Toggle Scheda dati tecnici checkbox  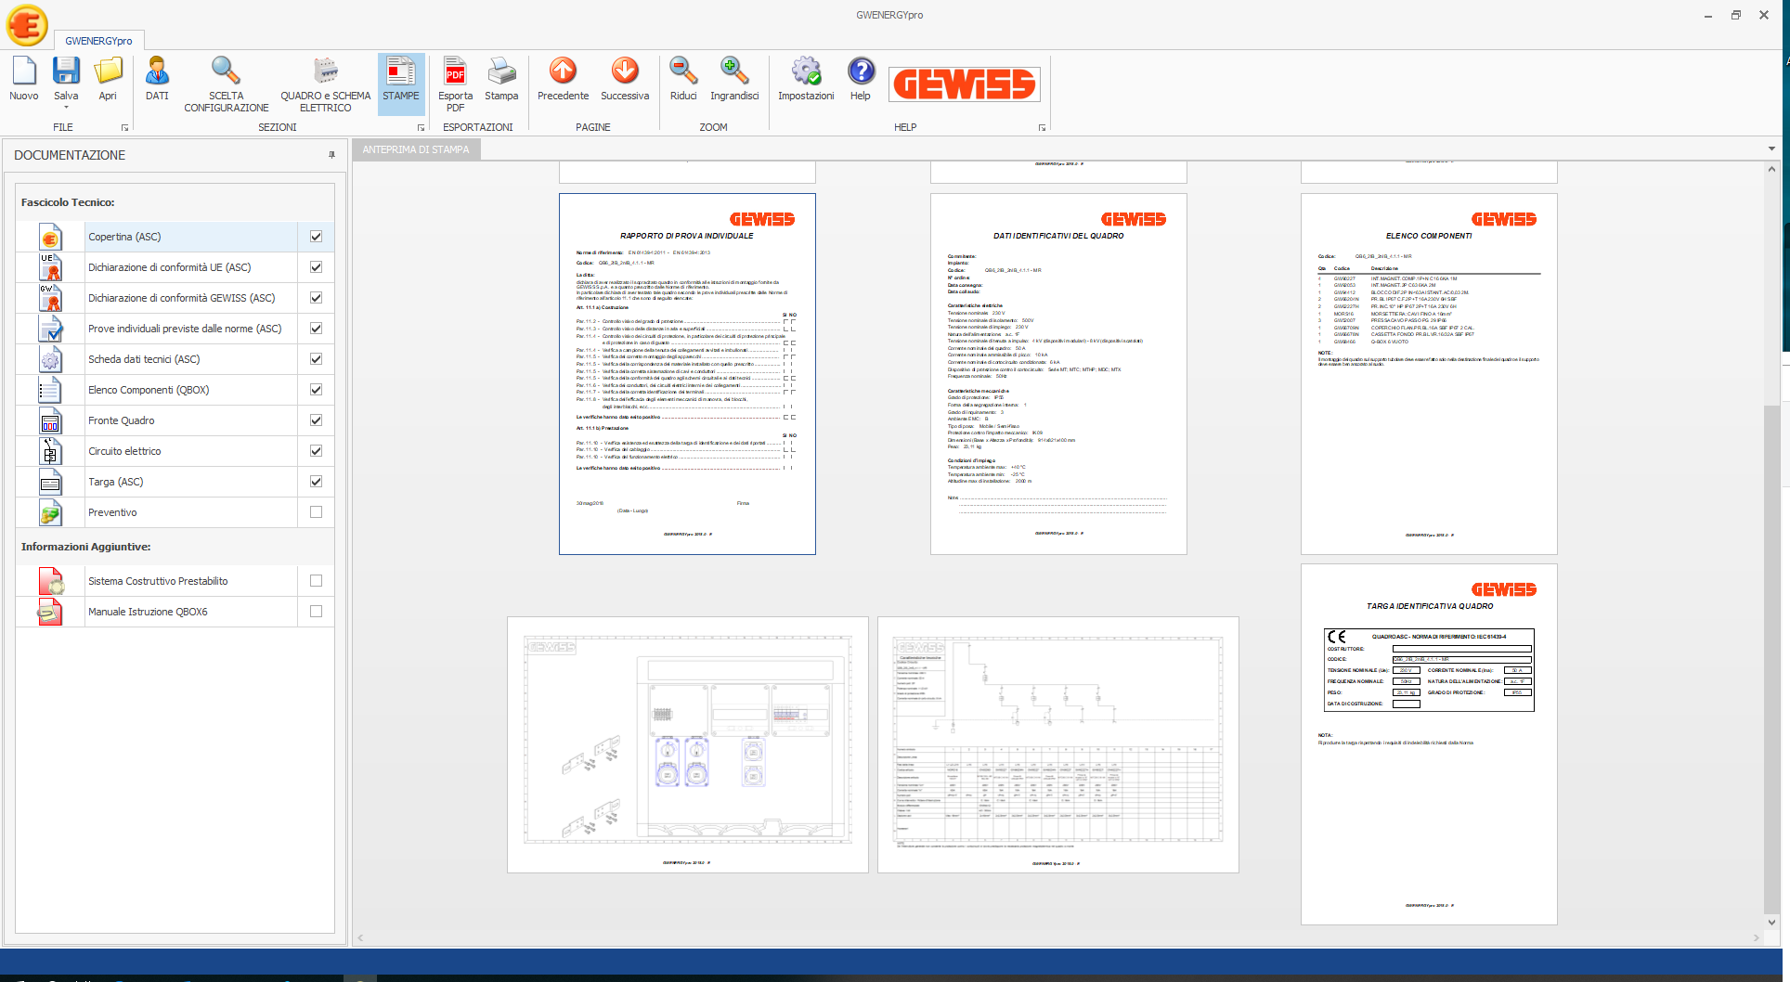click(316, 359)
